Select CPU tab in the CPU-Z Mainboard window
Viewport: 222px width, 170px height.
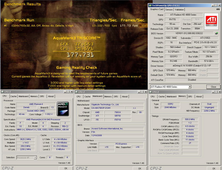[79, 97]
